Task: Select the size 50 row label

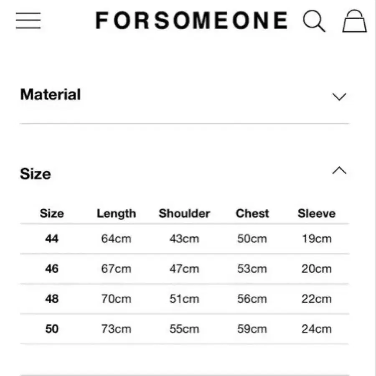Action: [52, 329]
